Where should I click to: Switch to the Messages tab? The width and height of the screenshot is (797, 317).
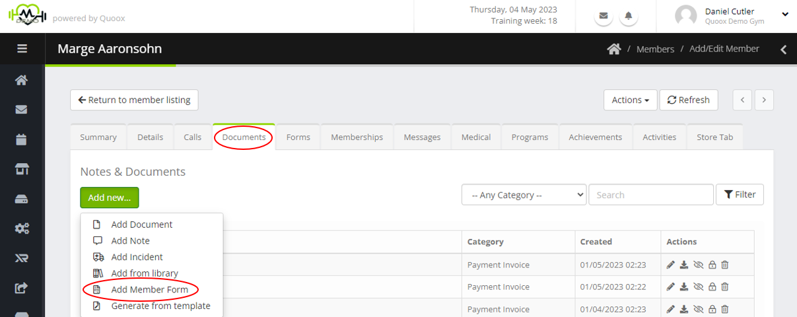point(422,137)
